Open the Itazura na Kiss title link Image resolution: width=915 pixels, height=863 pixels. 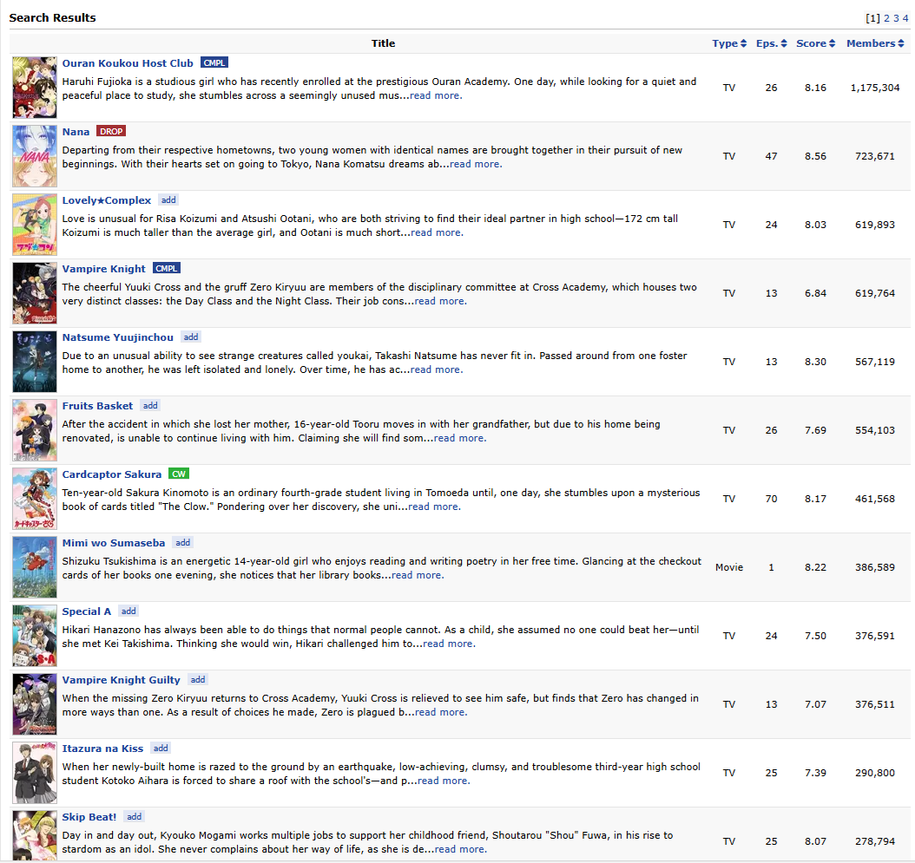102,749
